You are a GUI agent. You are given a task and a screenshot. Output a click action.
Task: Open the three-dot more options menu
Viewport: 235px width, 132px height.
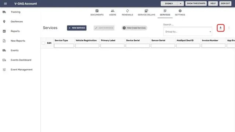229,28
